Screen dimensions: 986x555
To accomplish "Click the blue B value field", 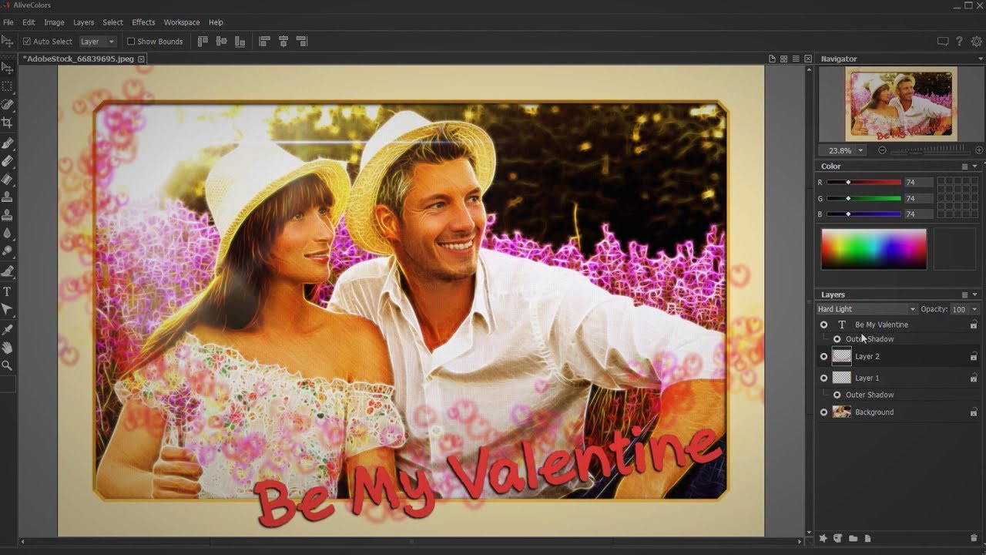I will point(918,214).
